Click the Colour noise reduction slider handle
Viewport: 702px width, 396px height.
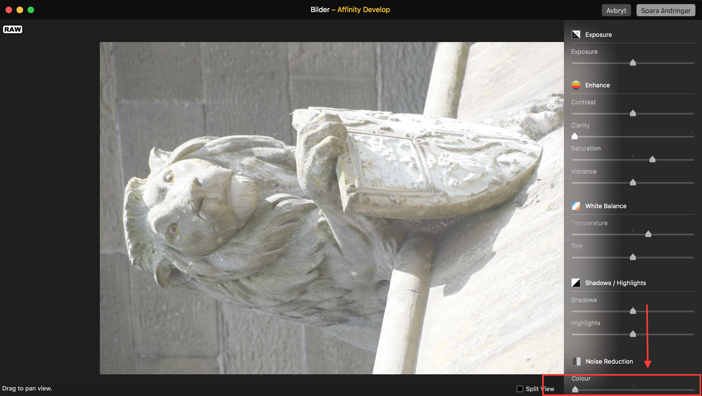575,389
